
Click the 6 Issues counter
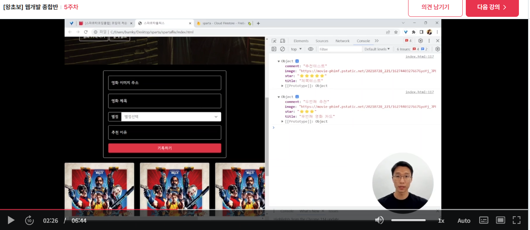click(x=412, y=49)
